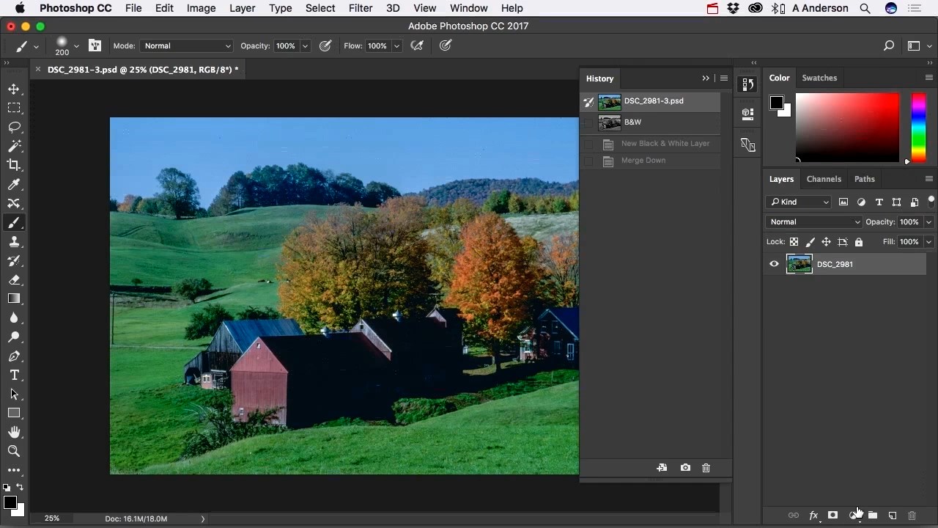
Task: Create new snapshot in History panel
Action: (685, 468)
